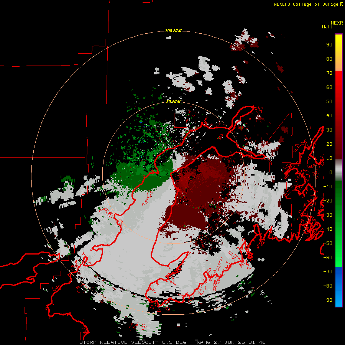This screenshot has width=345, height=345.
Task: Click the 40 value on velocity scale
Action: [x=329, y=115]
